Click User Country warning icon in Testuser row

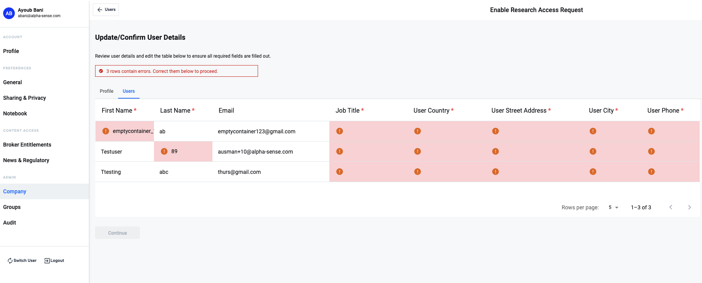[x=417, y=151]
